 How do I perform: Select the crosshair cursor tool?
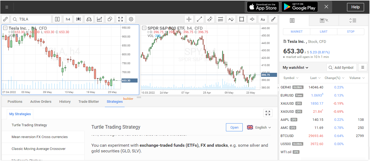click(189, 19)
